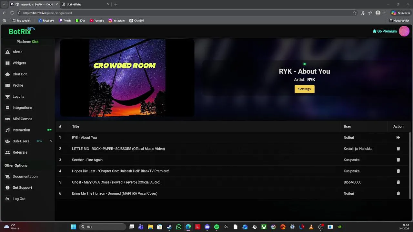Open the Twitch bookmark
The width and height of the screenshot is (413, 232).
coord(65,21)
